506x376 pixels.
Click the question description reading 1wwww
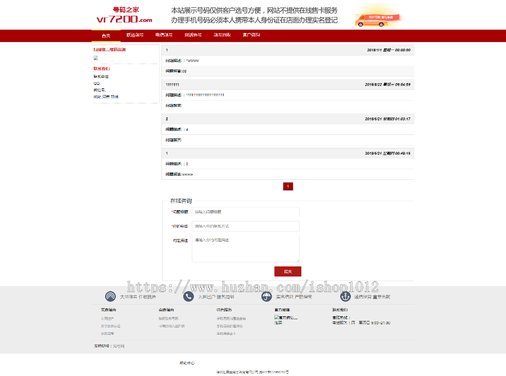tap(182, 61)
